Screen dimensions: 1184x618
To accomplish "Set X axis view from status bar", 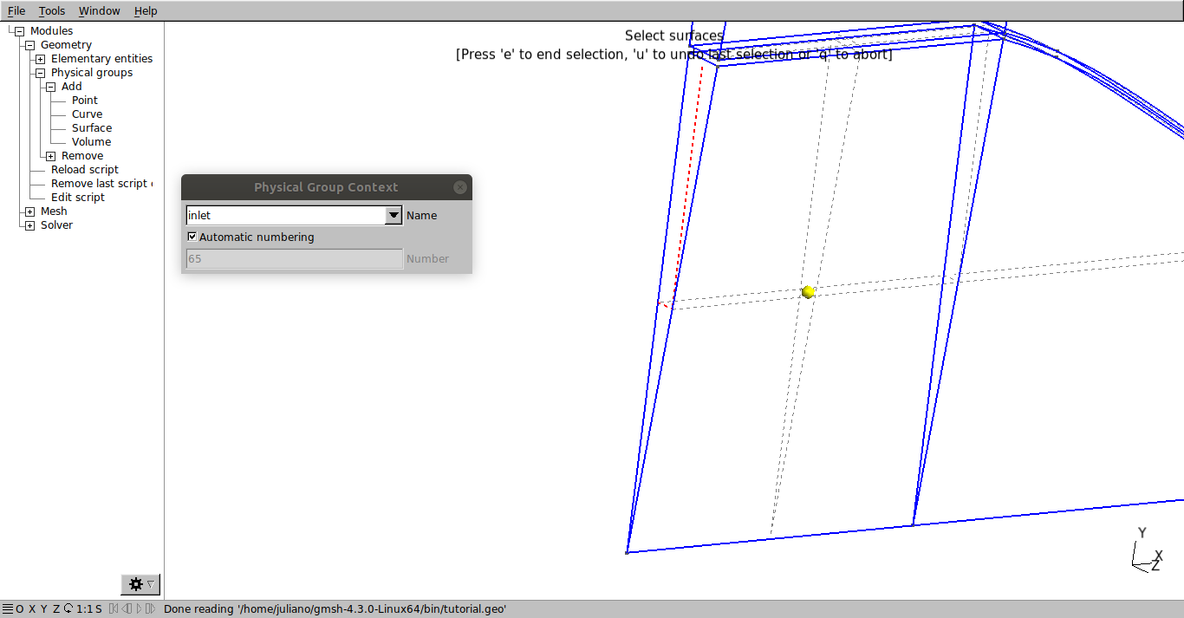I will tap(32, 609).
